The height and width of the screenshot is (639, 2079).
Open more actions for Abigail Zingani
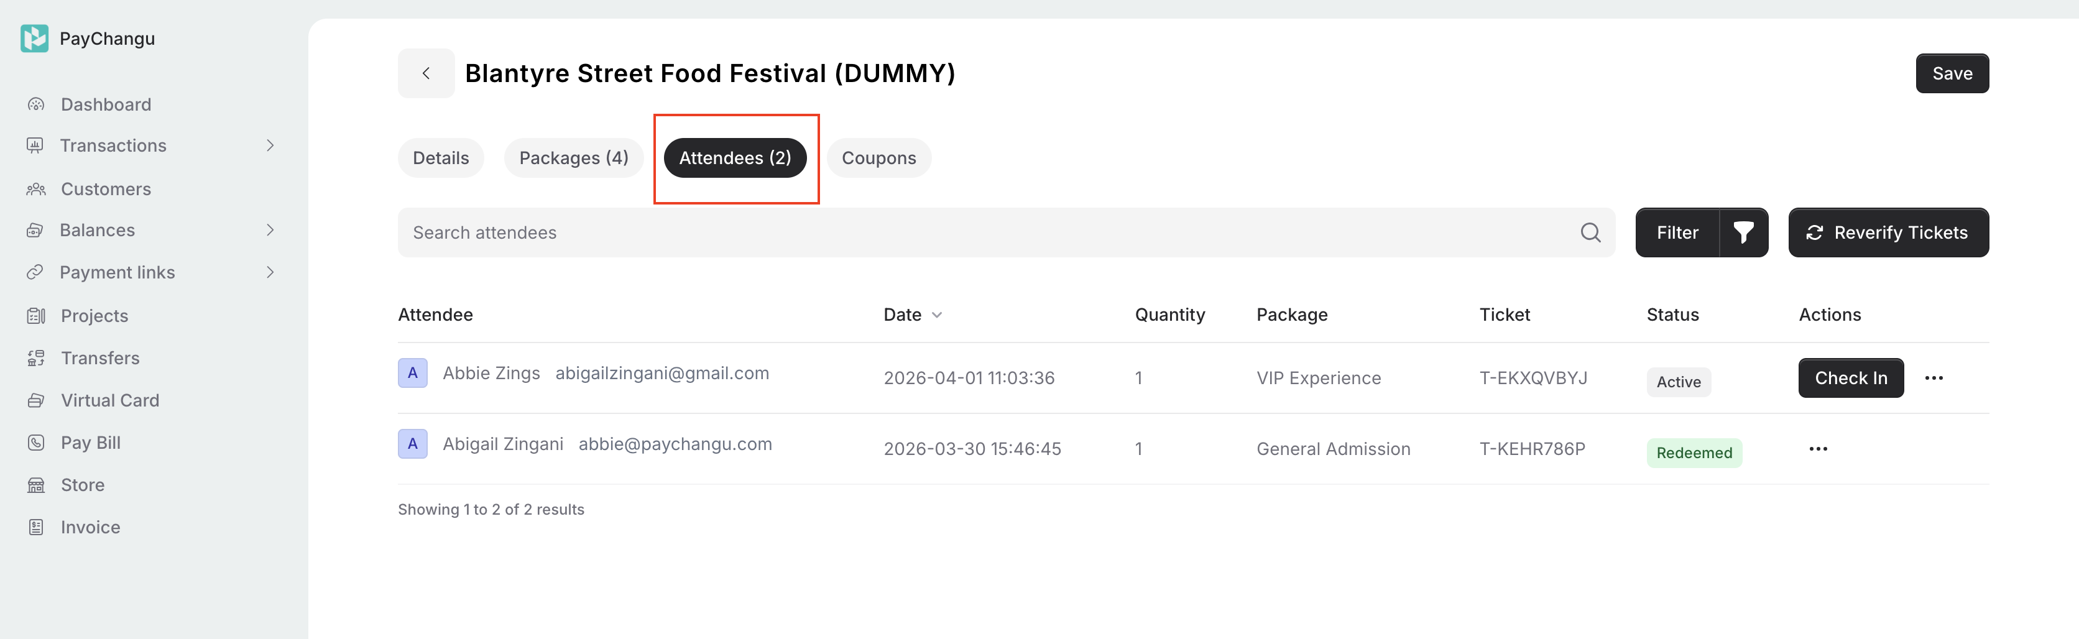(1817, 449)
